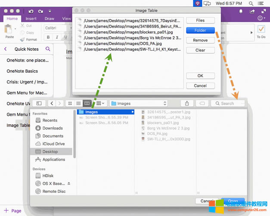Screen dimensions: 270x216
Task: Click the Files button in Image Table
Action: pyautogui.click(x=200, y=21)
